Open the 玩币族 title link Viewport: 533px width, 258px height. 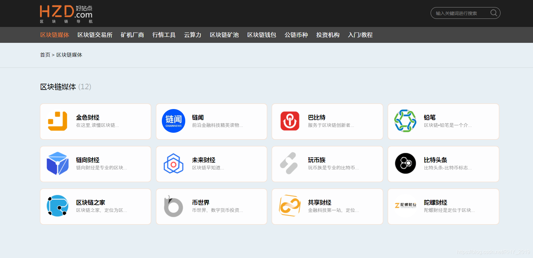317,160
